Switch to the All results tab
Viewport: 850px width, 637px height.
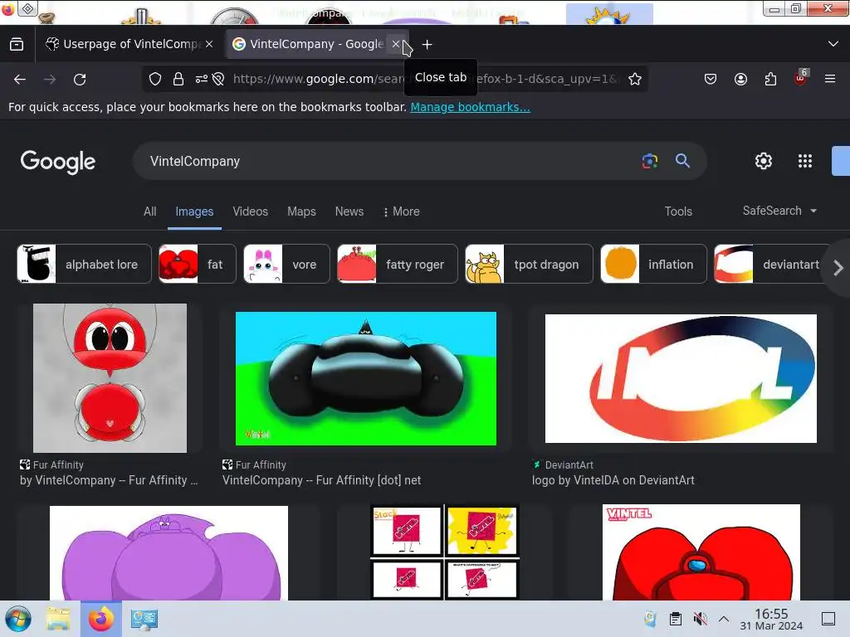coord(150,212)
